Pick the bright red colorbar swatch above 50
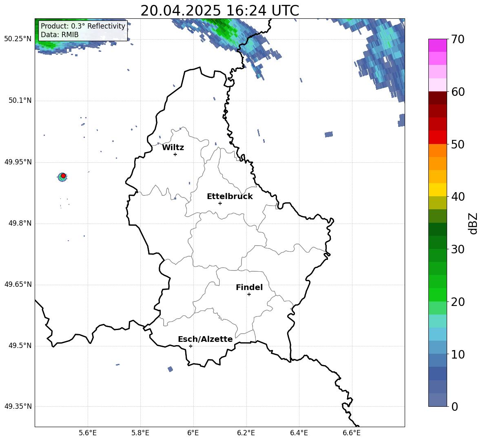The width and height of the screenshot is (483, 441). [438, 137]
